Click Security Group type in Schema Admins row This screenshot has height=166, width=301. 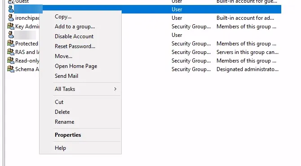[x=191, y=69]
